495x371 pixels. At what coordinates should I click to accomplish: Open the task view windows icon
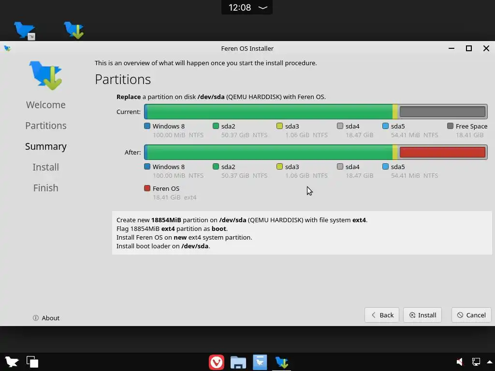[x=32, y=362]
